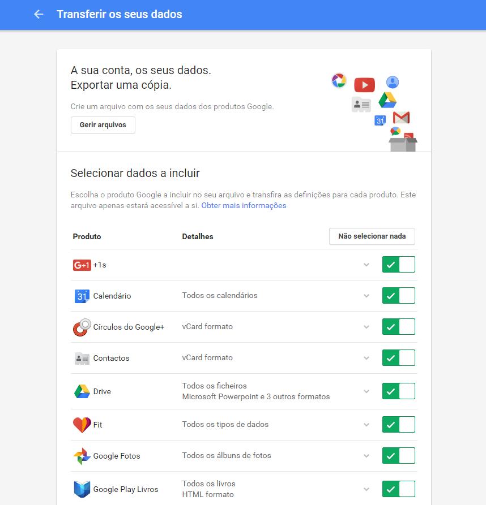Expand the Calendário details chevron
The width and height of the screenshot is (486, 505).
[x=366, y=296]
